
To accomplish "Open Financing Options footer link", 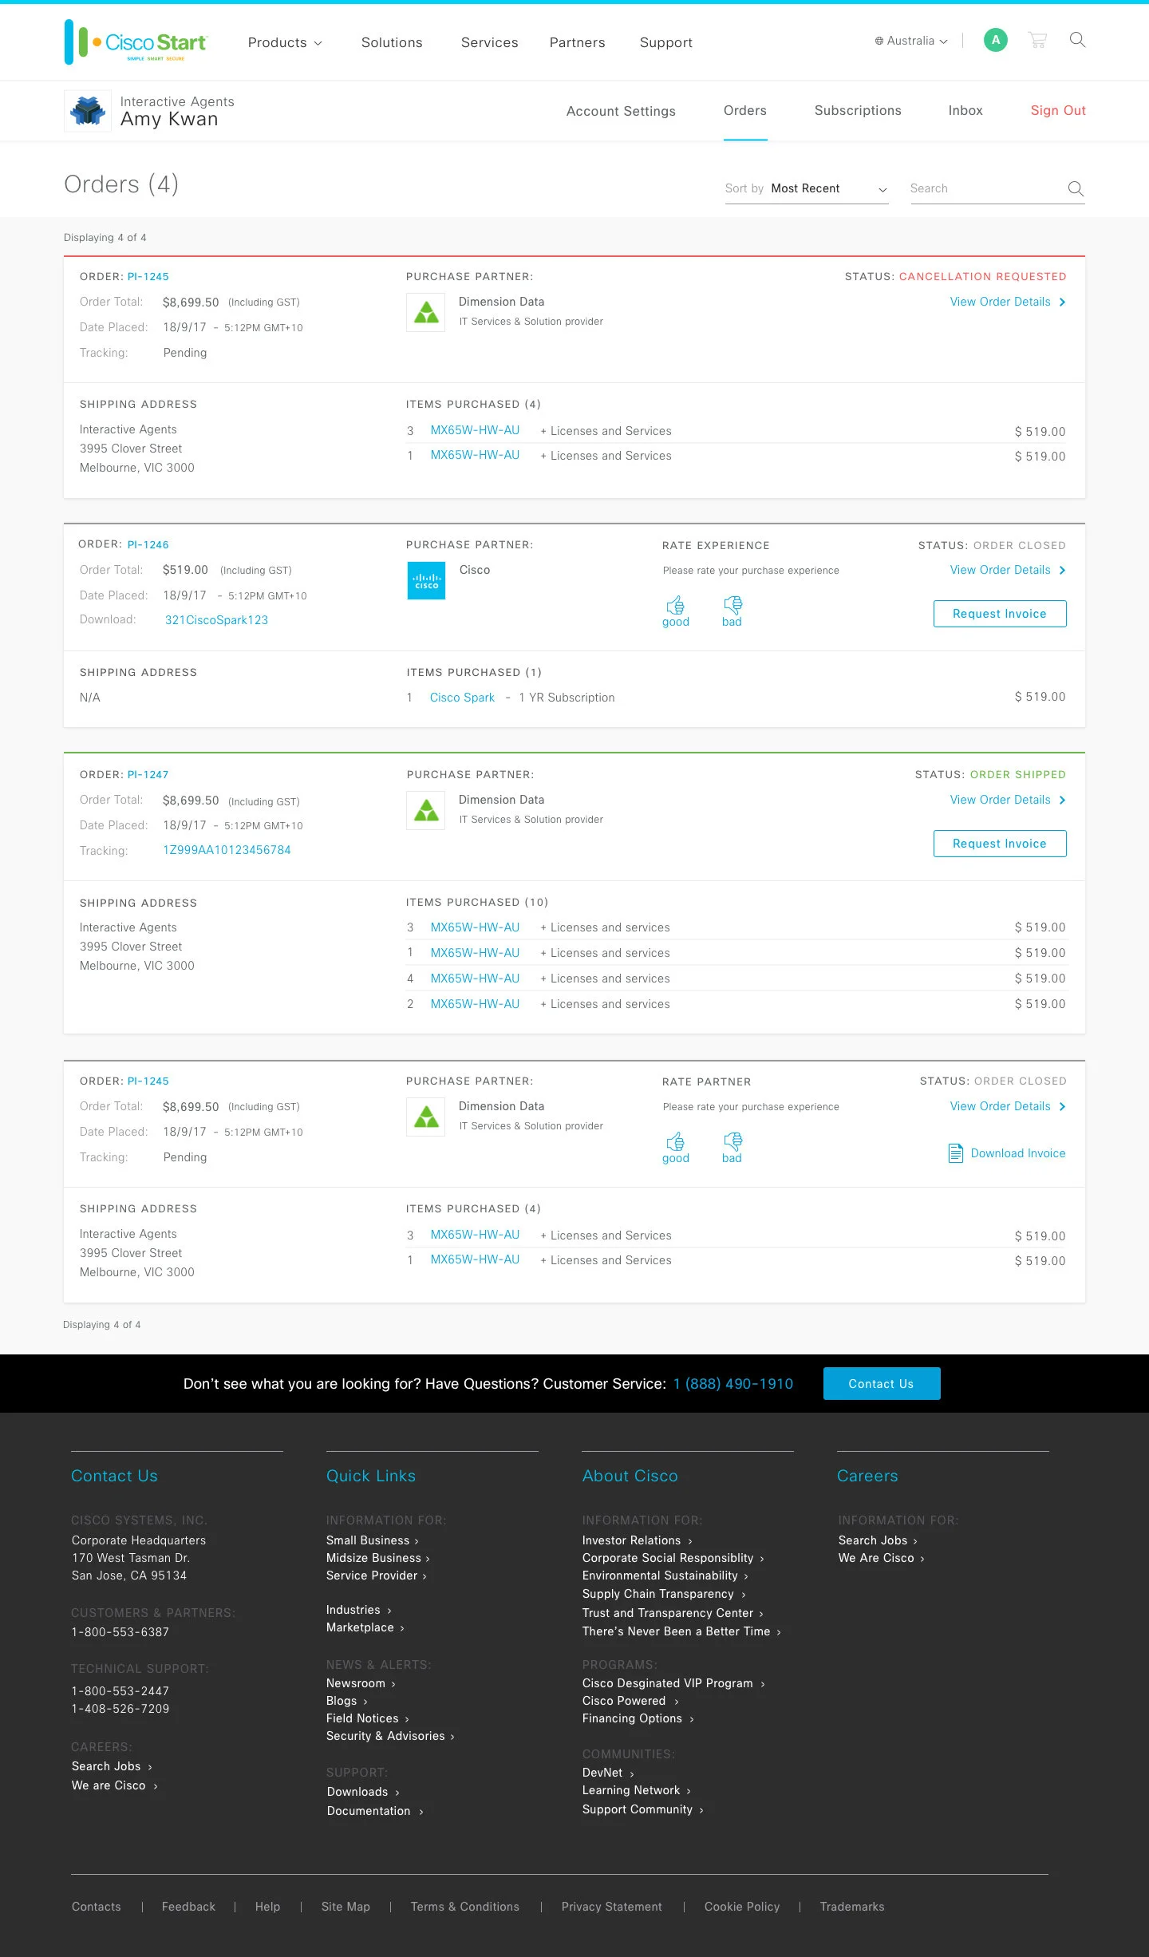I will 638,1718.
